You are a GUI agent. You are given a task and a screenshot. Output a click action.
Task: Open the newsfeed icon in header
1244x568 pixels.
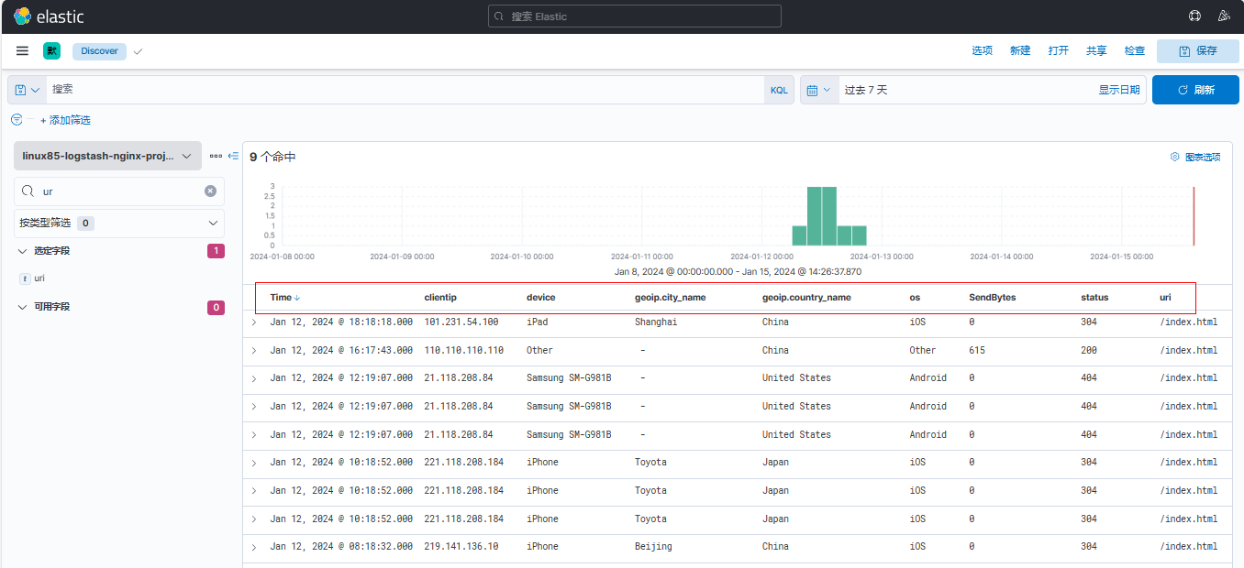pyautogui.click(x=1223, y=16)
